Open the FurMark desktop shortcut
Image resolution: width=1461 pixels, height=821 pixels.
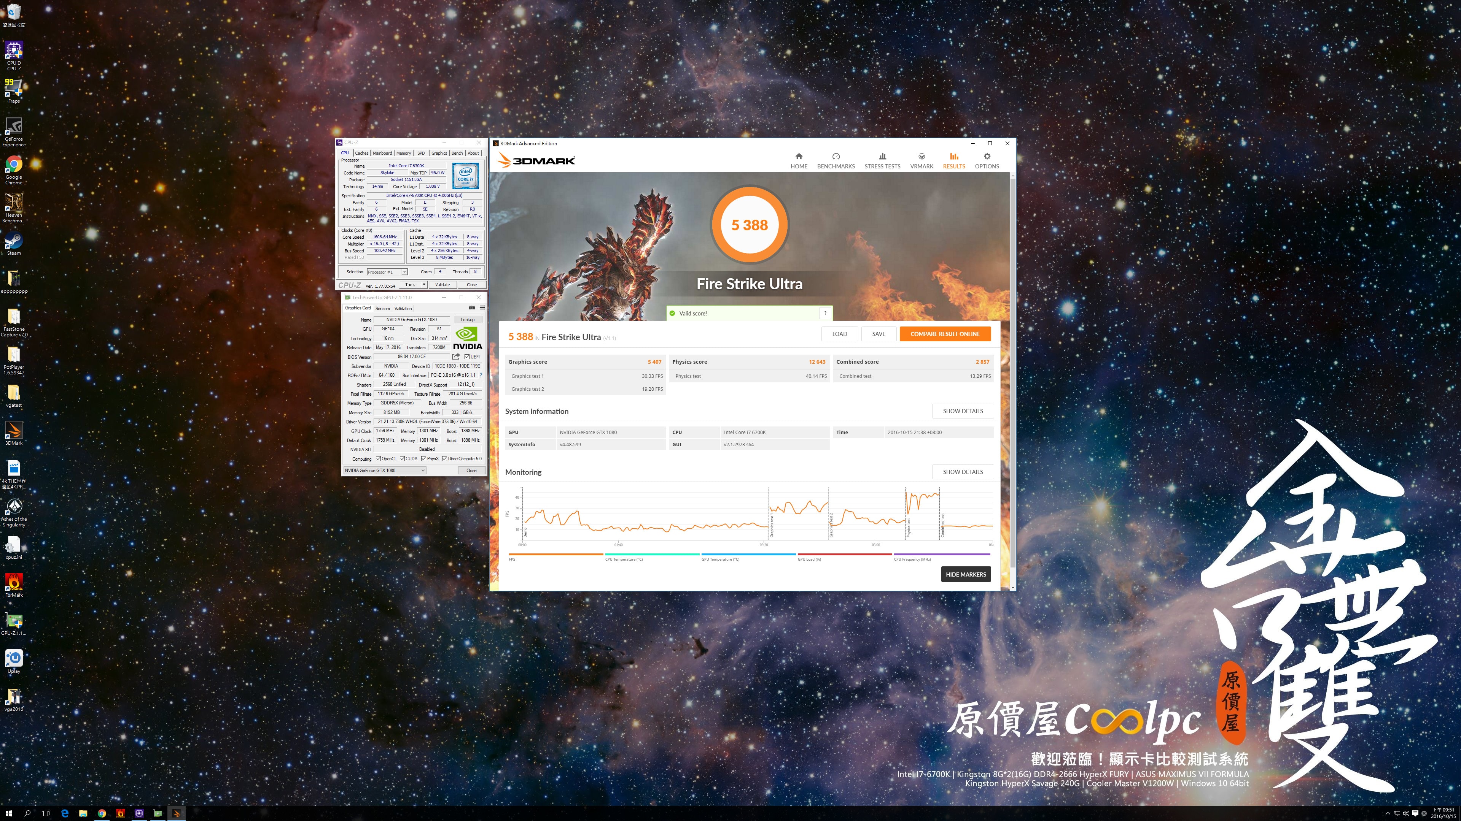pyautogui.click(x=14, y=585)
